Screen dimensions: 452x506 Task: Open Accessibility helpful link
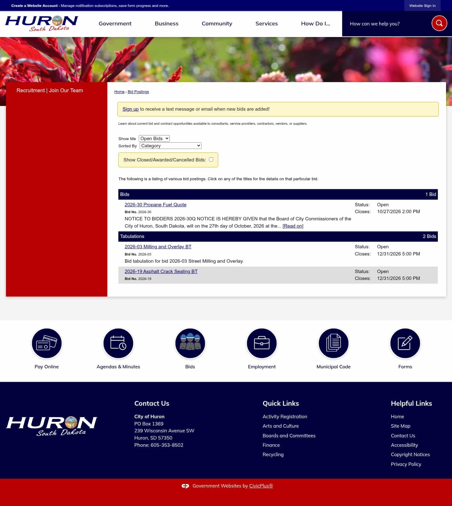coord(404,445)
